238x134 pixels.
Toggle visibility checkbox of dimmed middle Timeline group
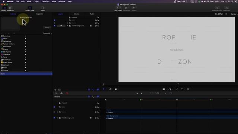(54, 112)
